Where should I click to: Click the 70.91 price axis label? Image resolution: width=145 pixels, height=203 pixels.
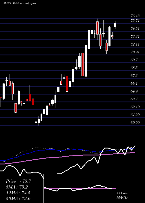tap(135, 52)
